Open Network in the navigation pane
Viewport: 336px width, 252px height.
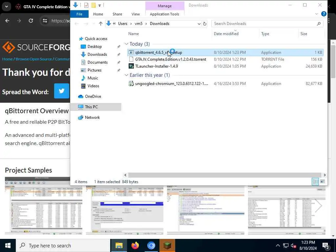(x=92, y=117)
